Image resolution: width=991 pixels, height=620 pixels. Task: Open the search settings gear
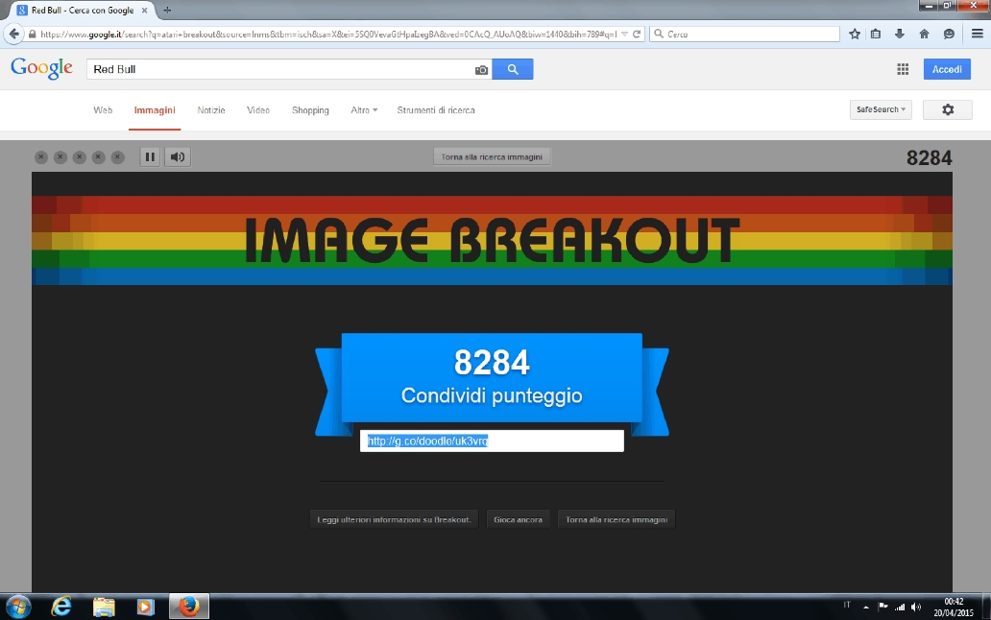[948, 109]
